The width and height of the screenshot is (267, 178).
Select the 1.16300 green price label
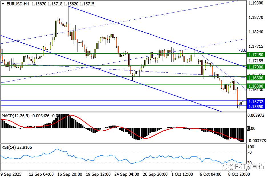256,86
